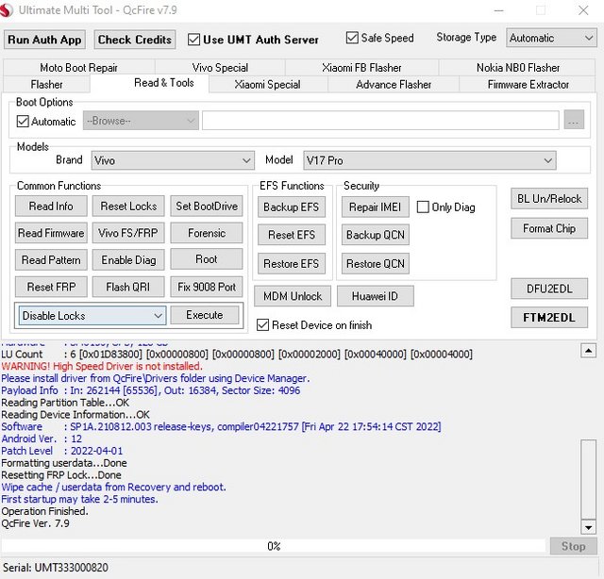Click the Backup EFS button
The image size is (604, 579).
[292, 207]
